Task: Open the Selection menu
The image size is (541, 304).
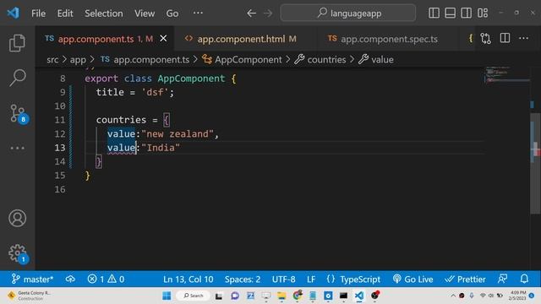Action: pos(103,14)
